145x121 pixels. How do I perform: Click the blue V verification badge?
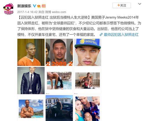(x=35, y=6)
